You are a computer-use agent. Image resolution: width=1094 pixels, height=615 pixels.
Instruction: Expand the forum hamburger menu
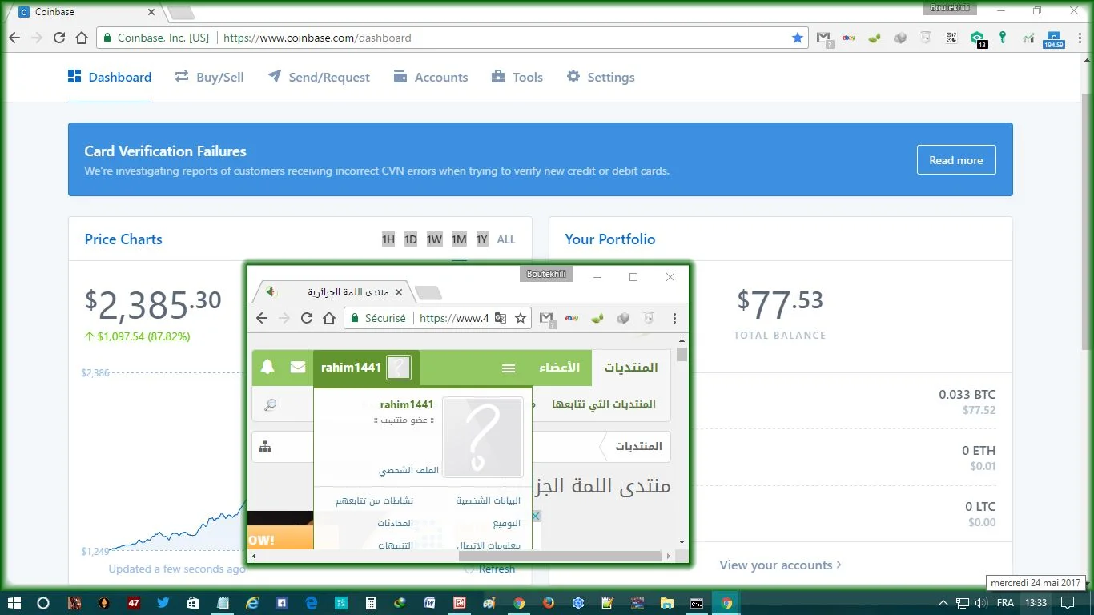pos(509,368)
